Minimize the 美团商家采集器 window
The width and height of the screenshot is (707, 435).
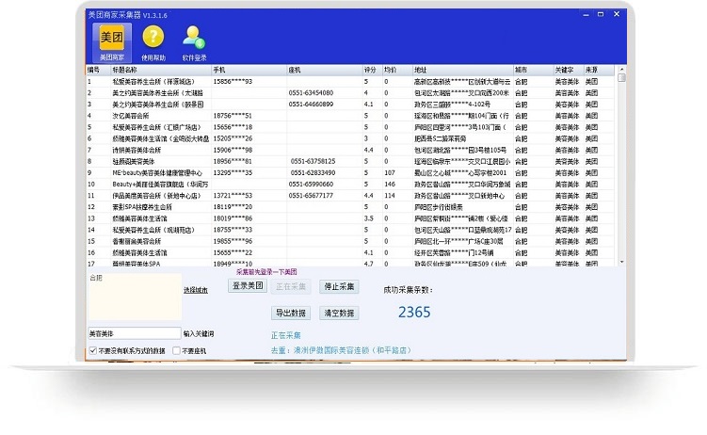586,14
